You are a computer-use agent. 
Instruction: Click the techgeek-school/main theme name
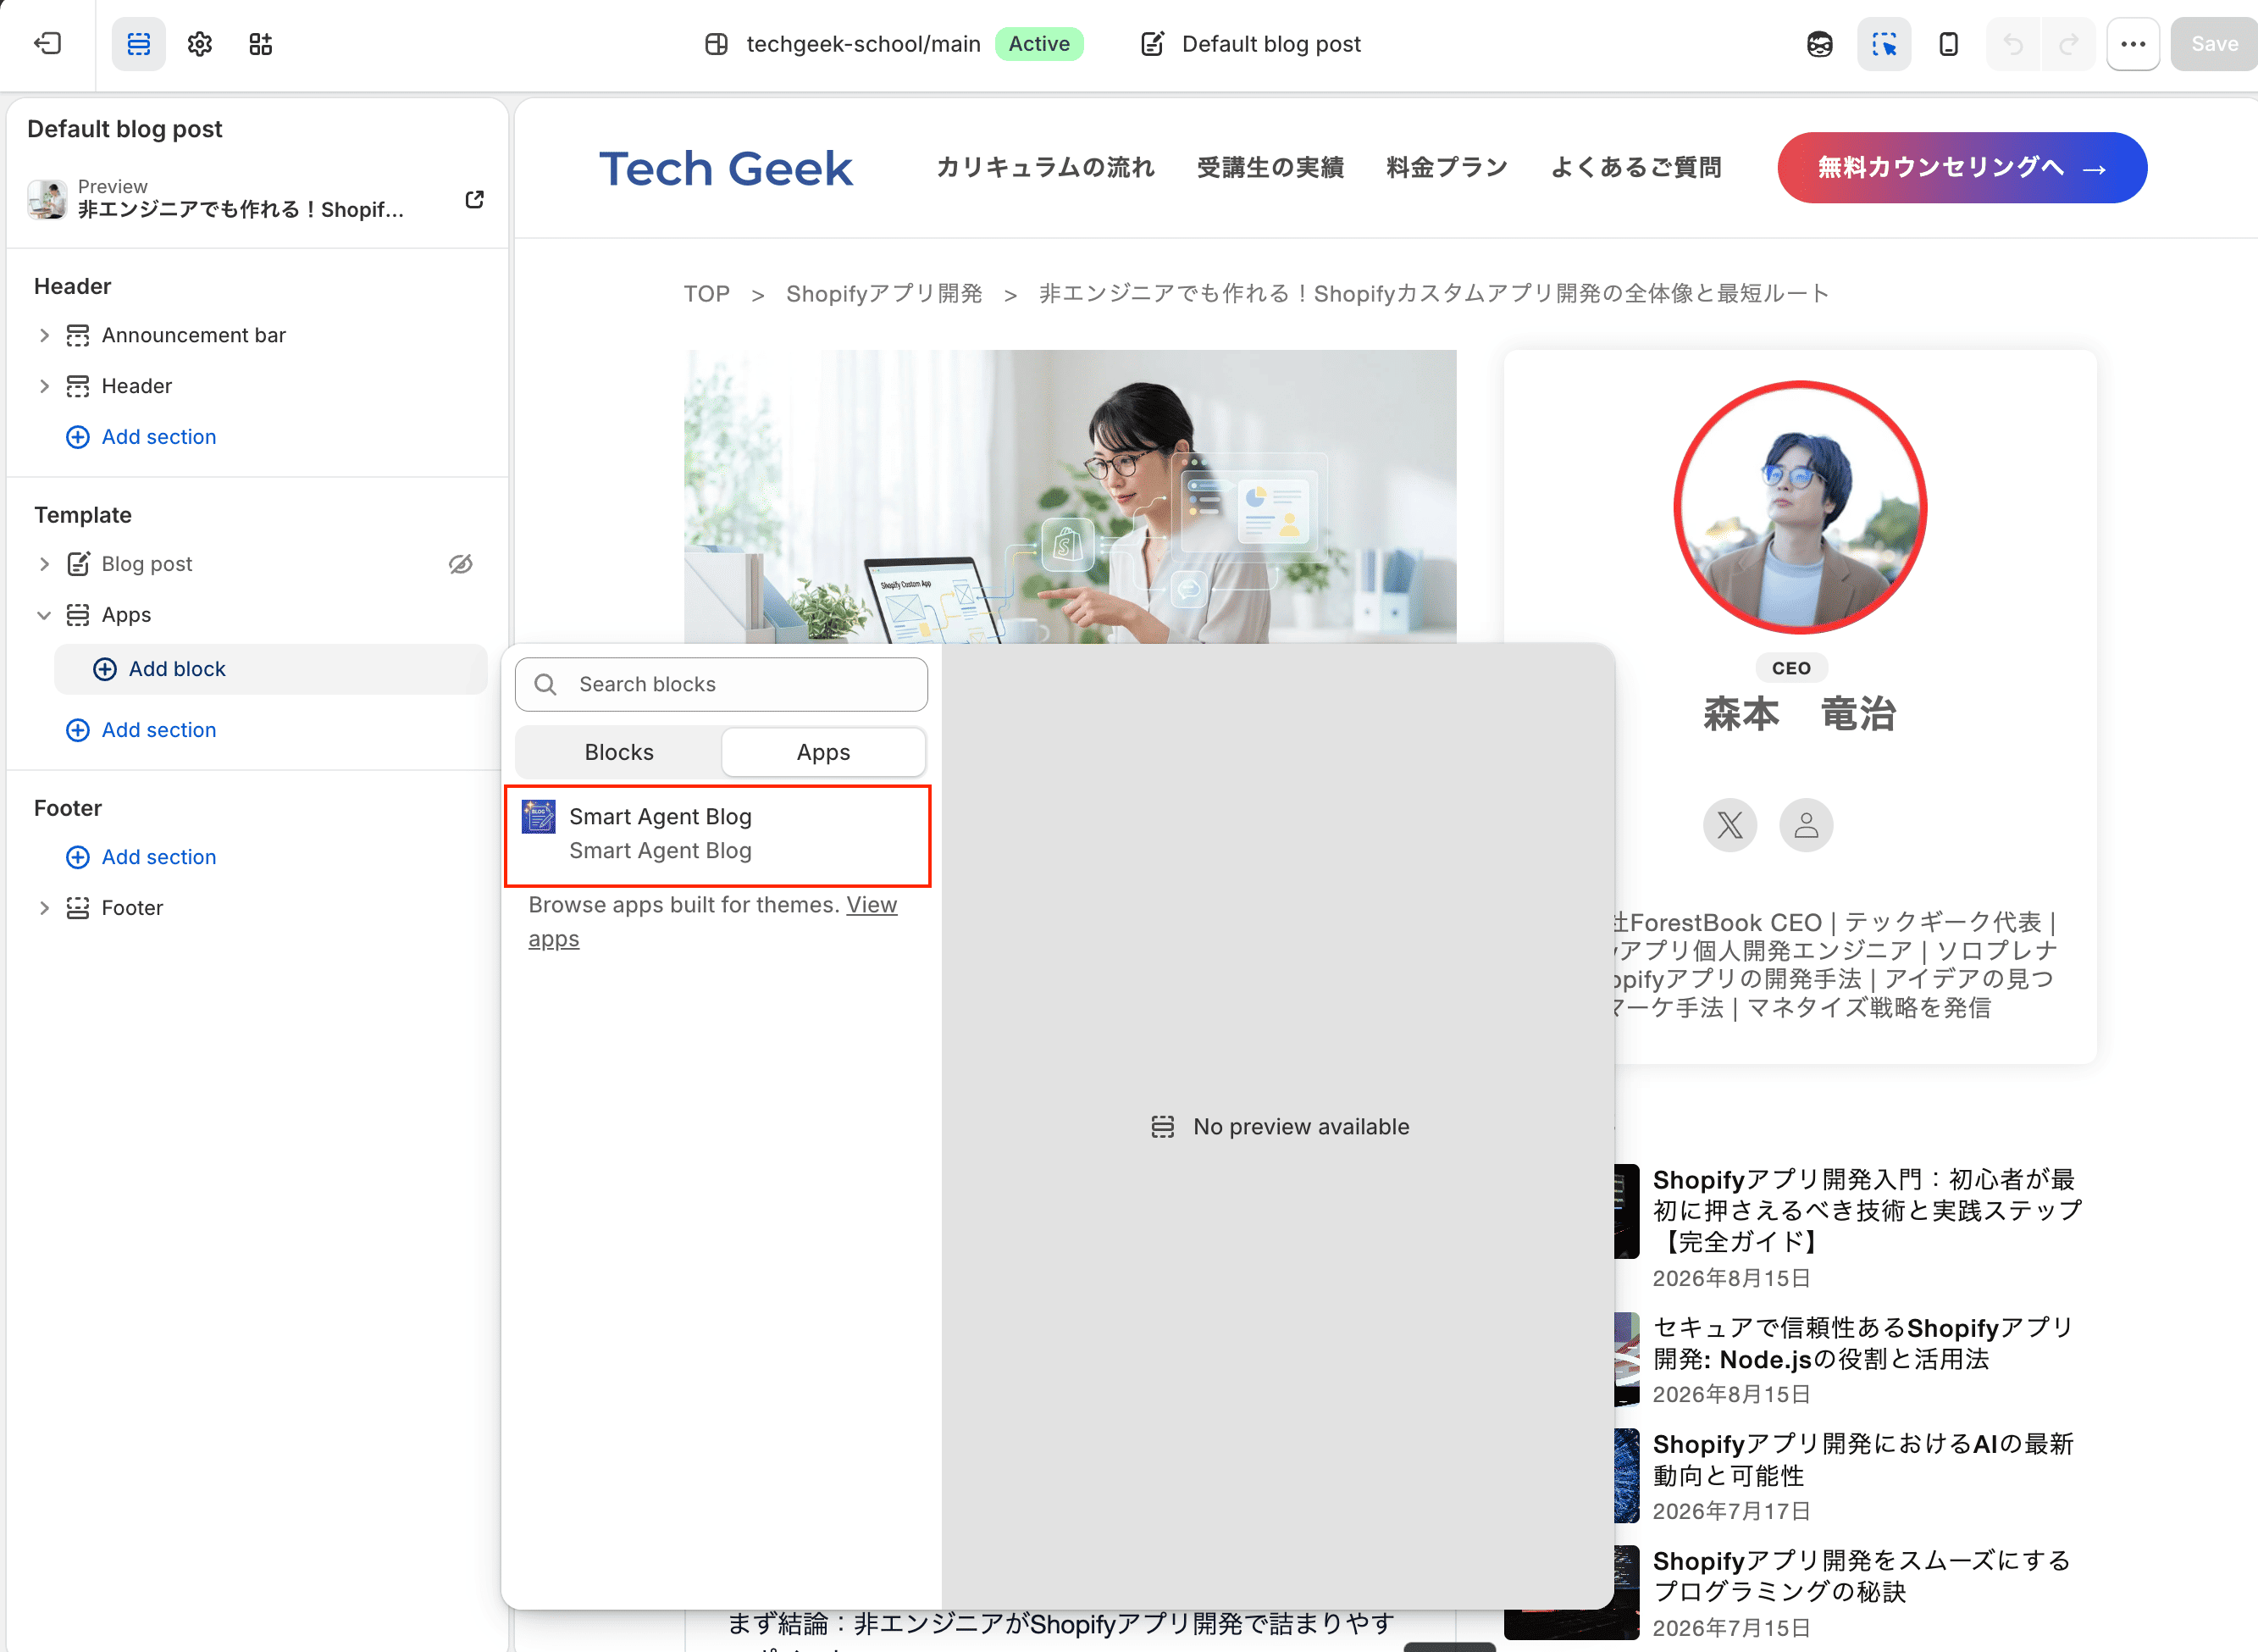pos(862,44)
